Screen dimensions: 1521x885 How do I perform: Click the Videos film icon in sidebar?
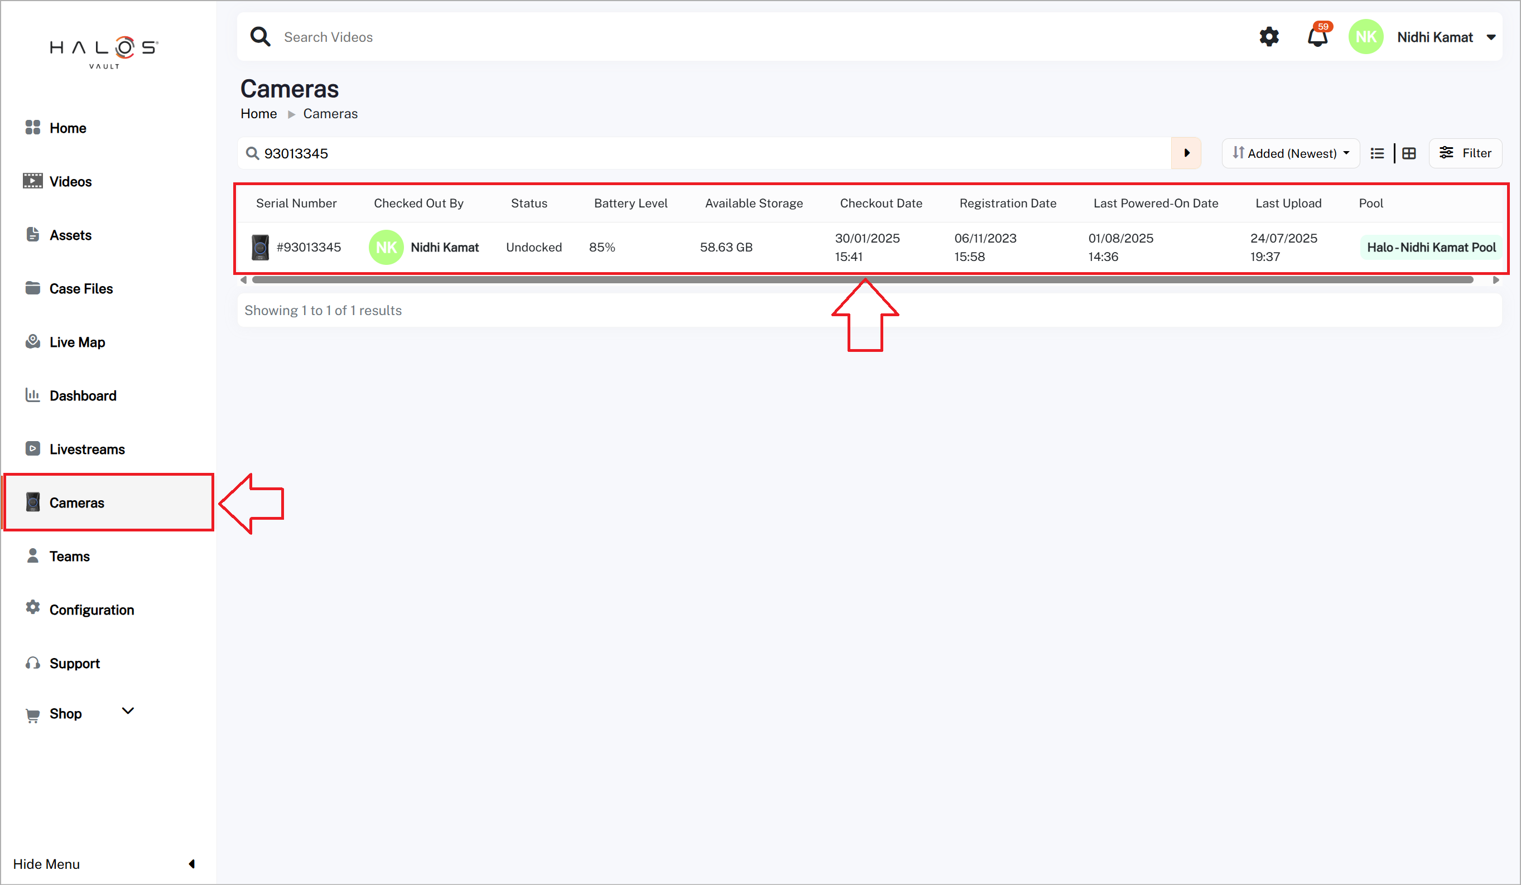(32, 181)
